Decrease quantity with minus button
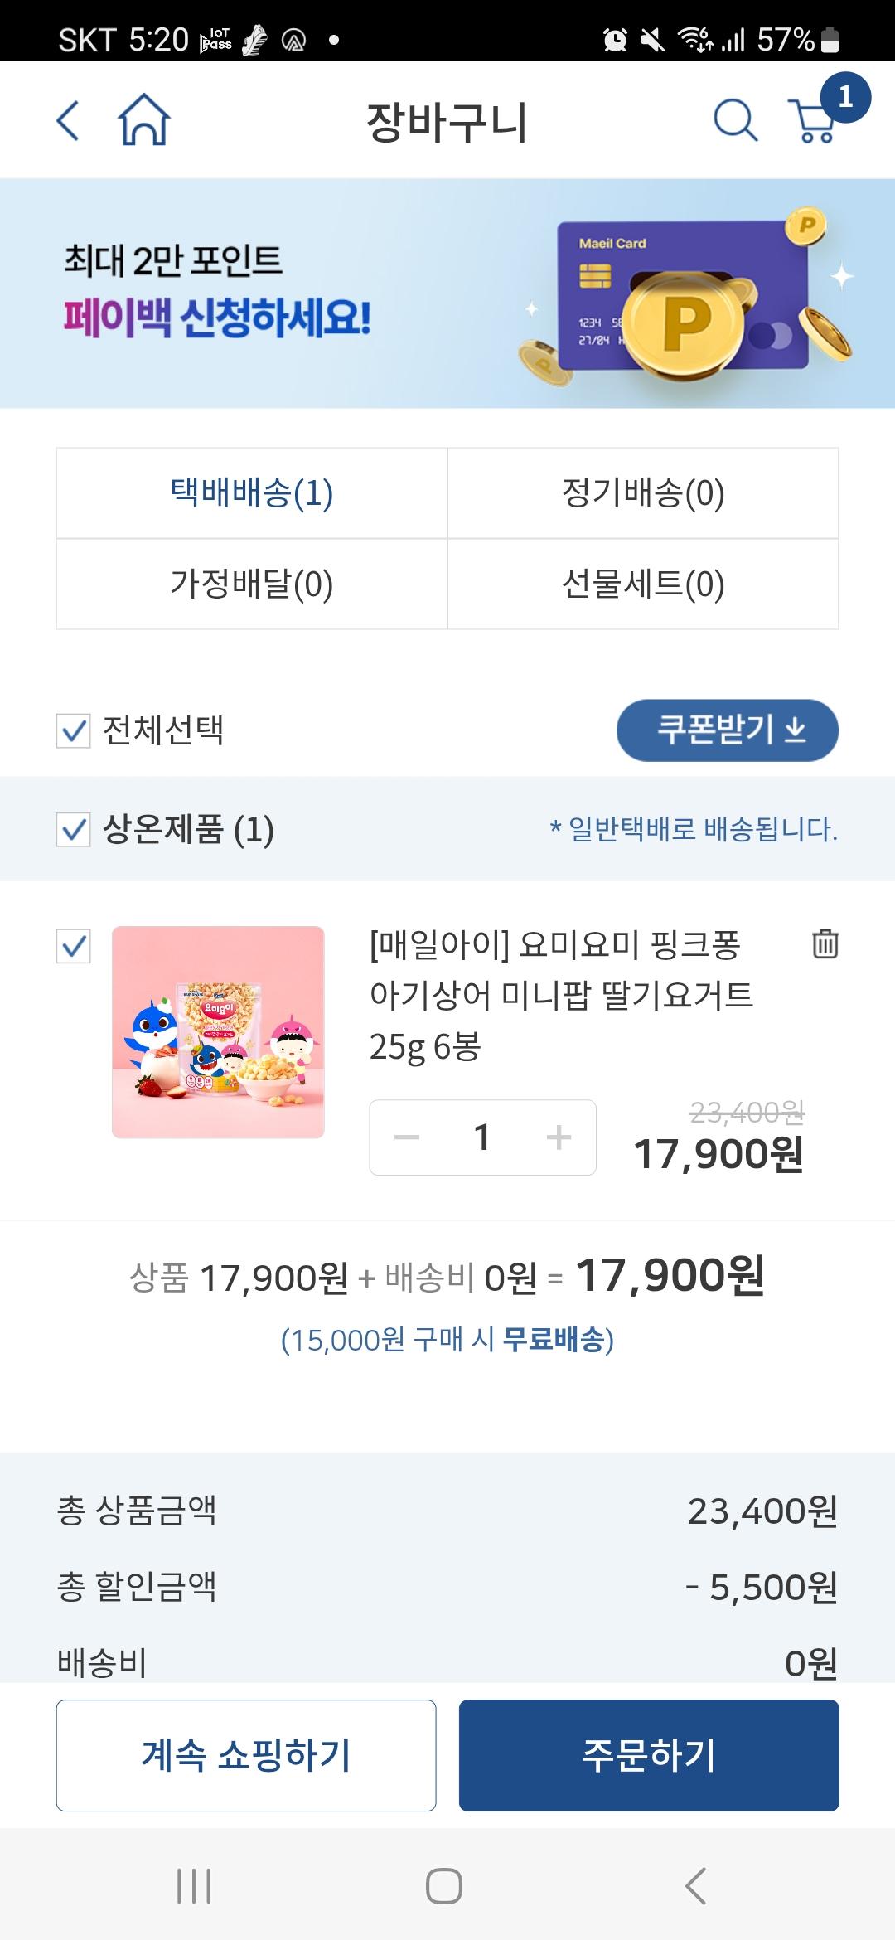Image resolution: width=895 pixels, height=1940 pixels. 407,1137
